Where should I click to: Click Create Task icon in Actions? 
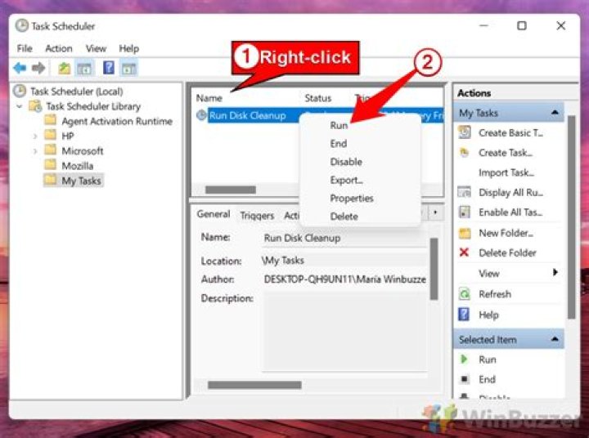pos(465,153)
